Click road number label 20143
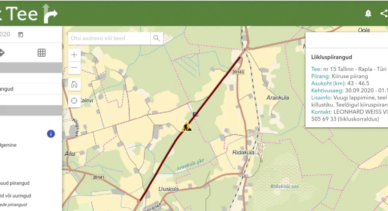The height and width of the screenshot is (211, 388). (x=238, y=72)
